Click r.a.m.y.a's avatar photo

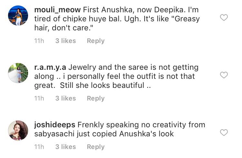tap(18, 73)
